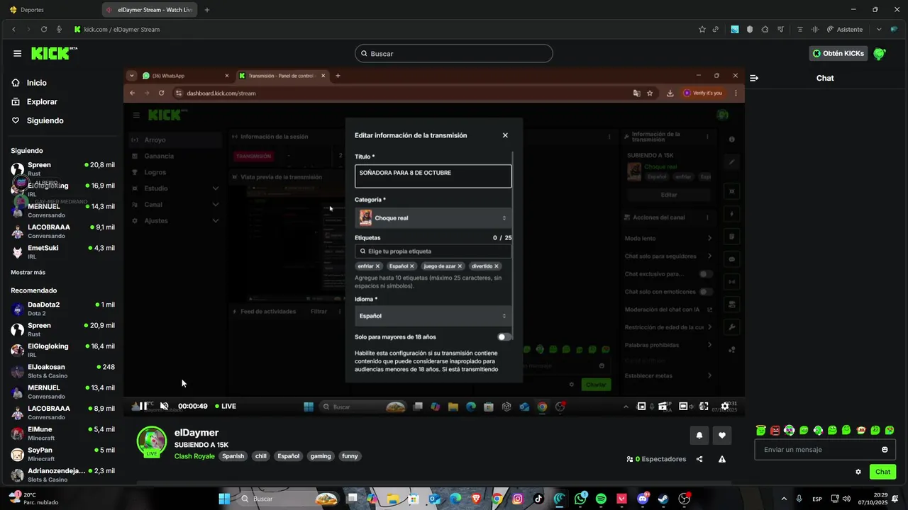908x510 pixels.
Task: Show hidden system tray icons
Action: 784,499
